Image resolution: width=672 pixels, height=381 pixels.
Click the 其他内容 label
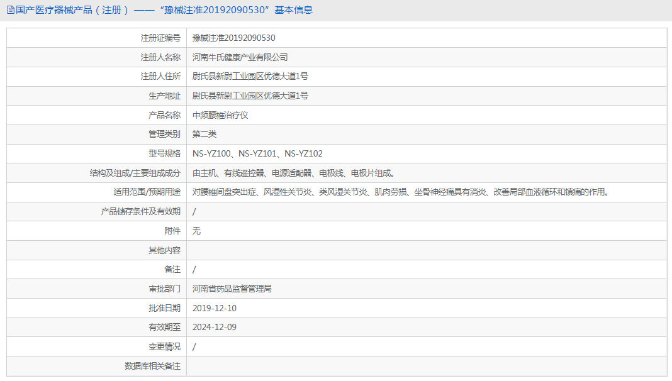coord(165,250)
